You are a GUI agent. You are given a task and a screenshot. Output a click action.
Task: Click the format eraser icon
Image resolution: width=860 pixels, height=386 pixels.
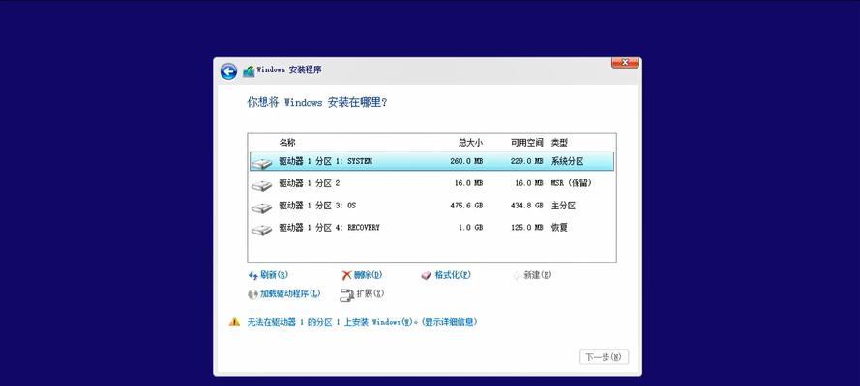pyautogui.click(x=427, y=276)
